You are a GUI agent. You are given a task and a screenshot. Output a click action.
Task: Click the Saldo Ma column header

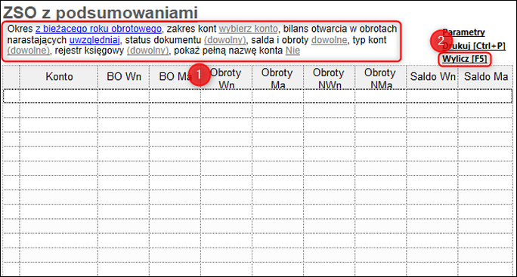[486, 77]
